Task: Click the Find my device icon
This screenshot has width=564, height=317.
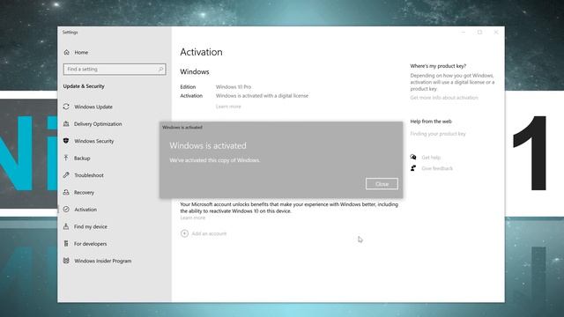Action: 66,226
